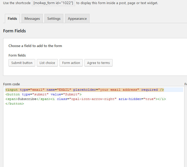Image resolution: width=187 pixels, height=167 pixels.
Task: Click the button type="submit" code line
Action: click(43, 94)
